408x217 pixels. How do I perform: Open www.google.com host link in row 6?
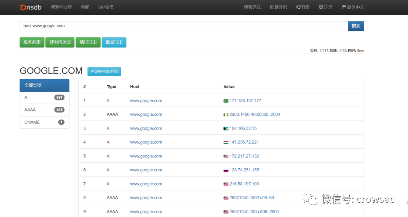tap(146, 170)
